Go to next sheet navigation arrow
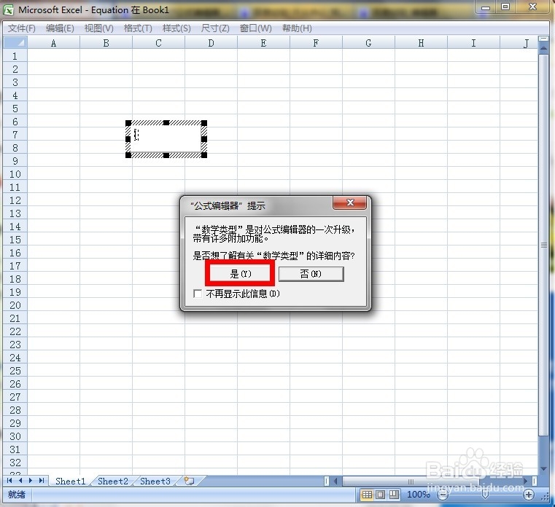Image resolution: width=555 pixels, height=507 pixels. 31,481
